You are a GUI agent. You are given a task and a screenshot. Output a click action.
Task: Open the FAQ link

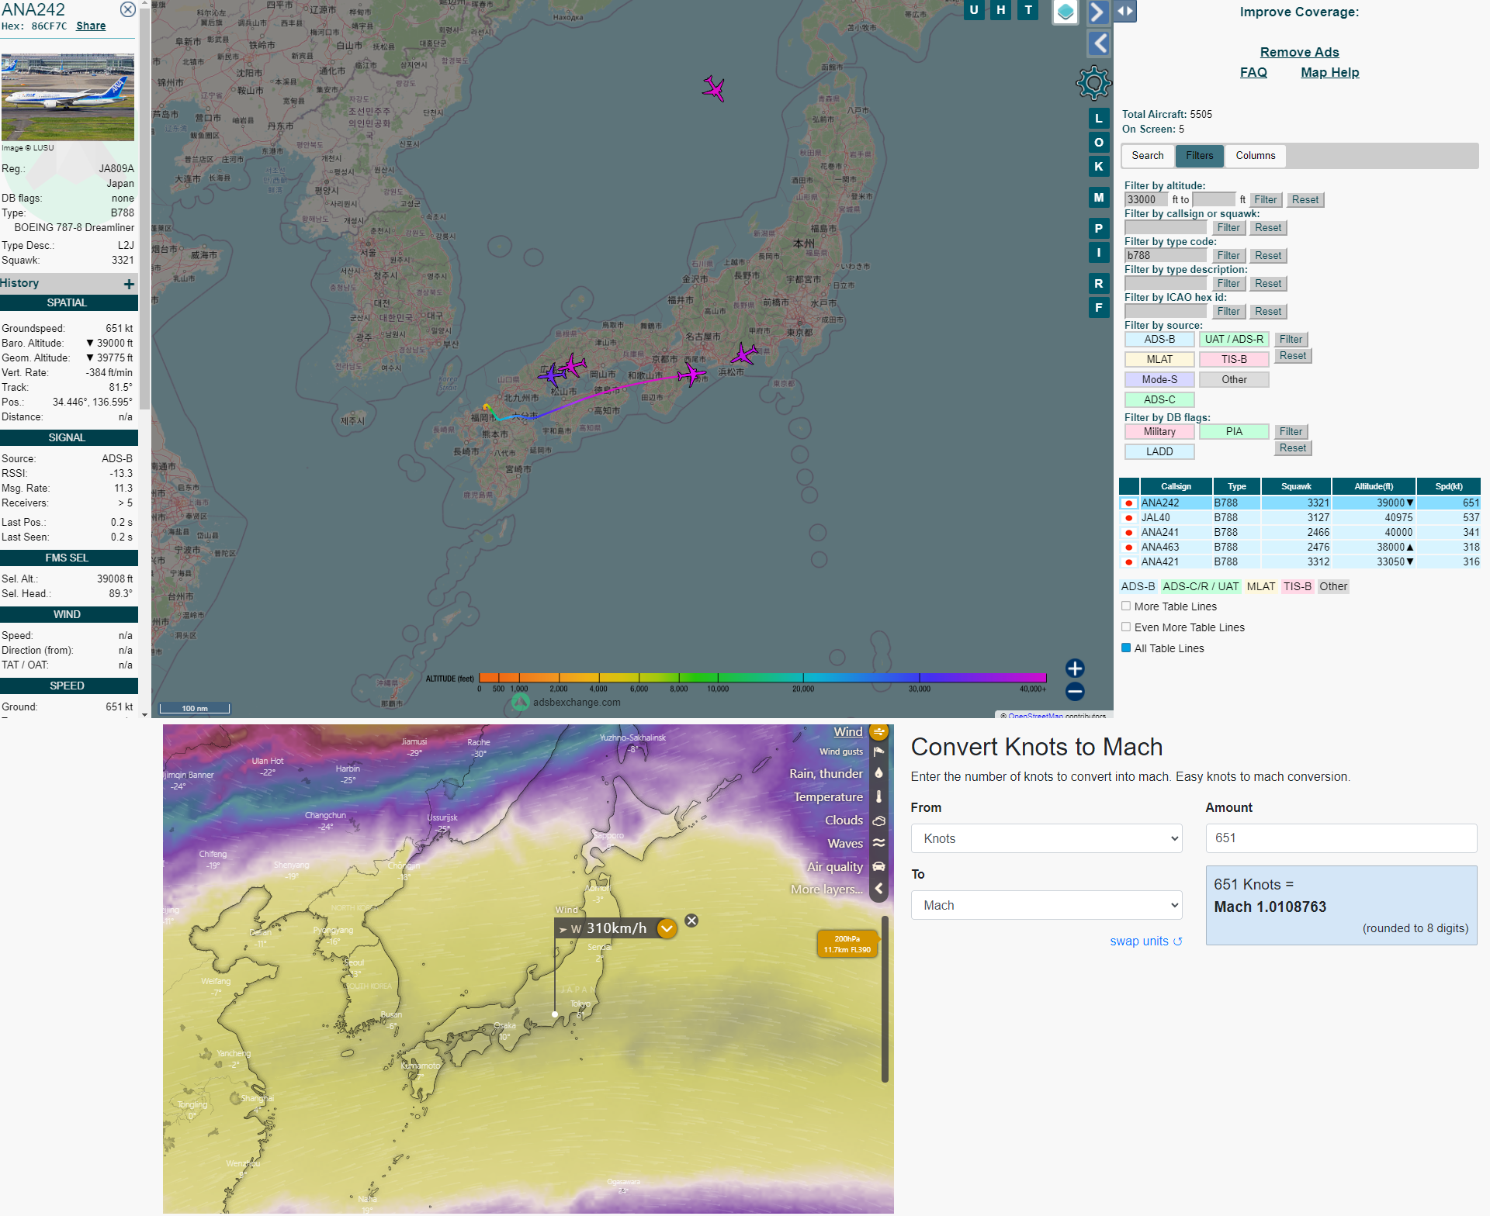coord(1253,72)
